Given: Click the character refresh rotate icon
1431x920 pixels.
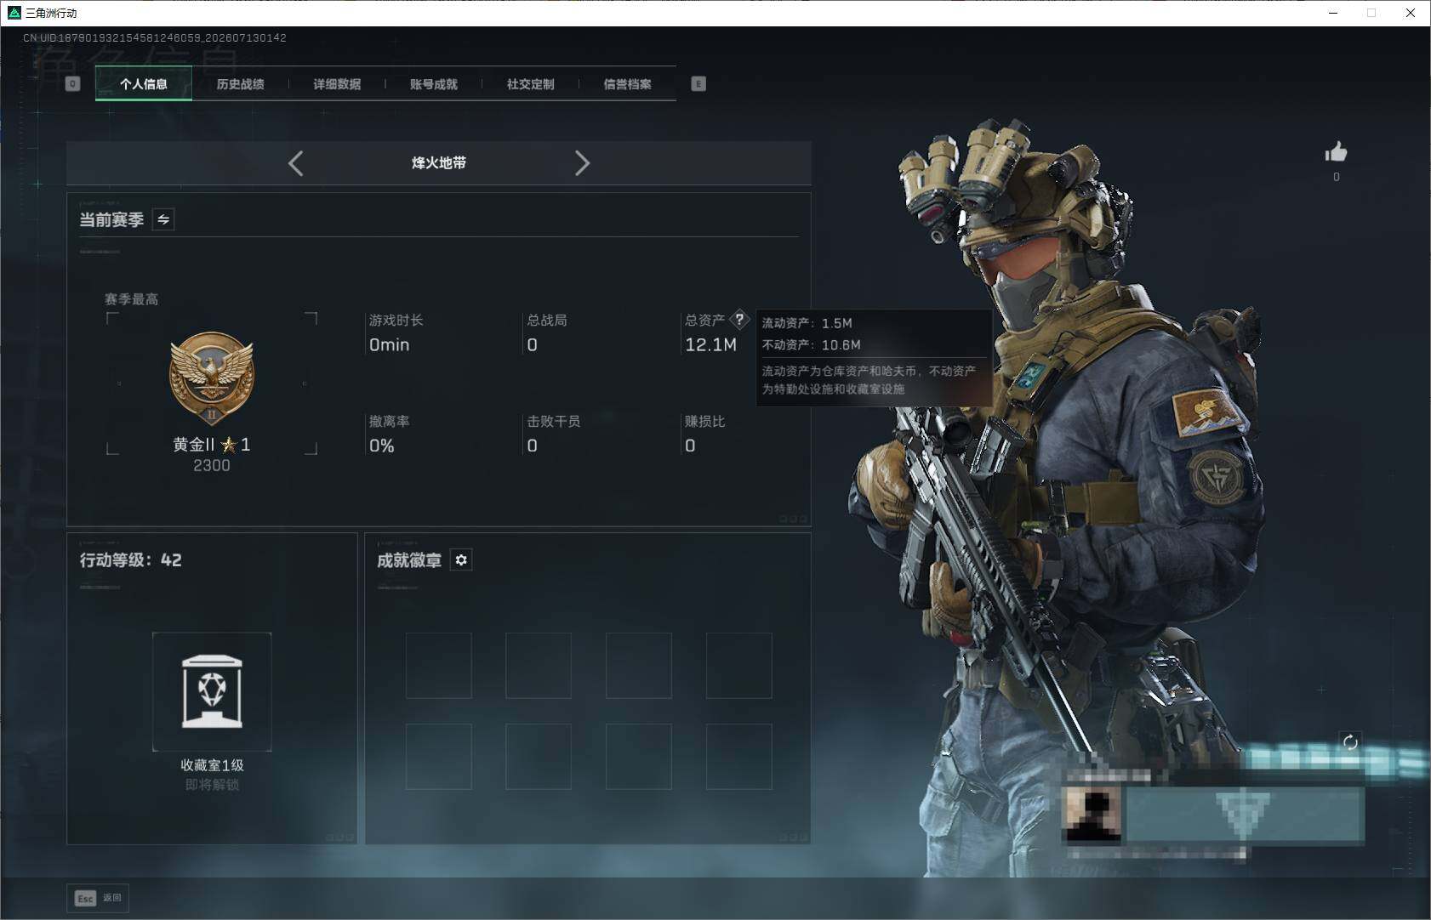Looking at the screenshot, I should (x=1350, y=742).
